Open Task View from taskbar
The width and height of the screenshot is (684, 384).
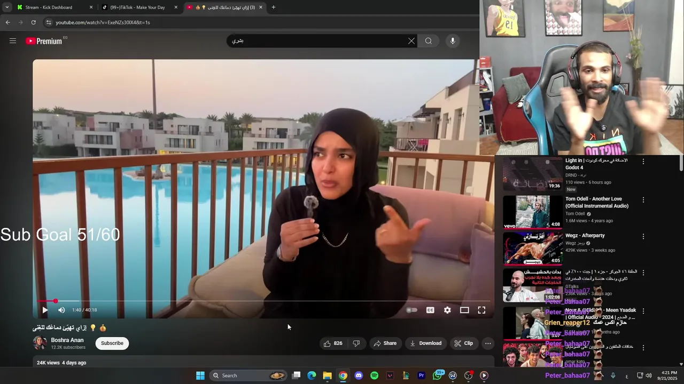tap(296, 375)
